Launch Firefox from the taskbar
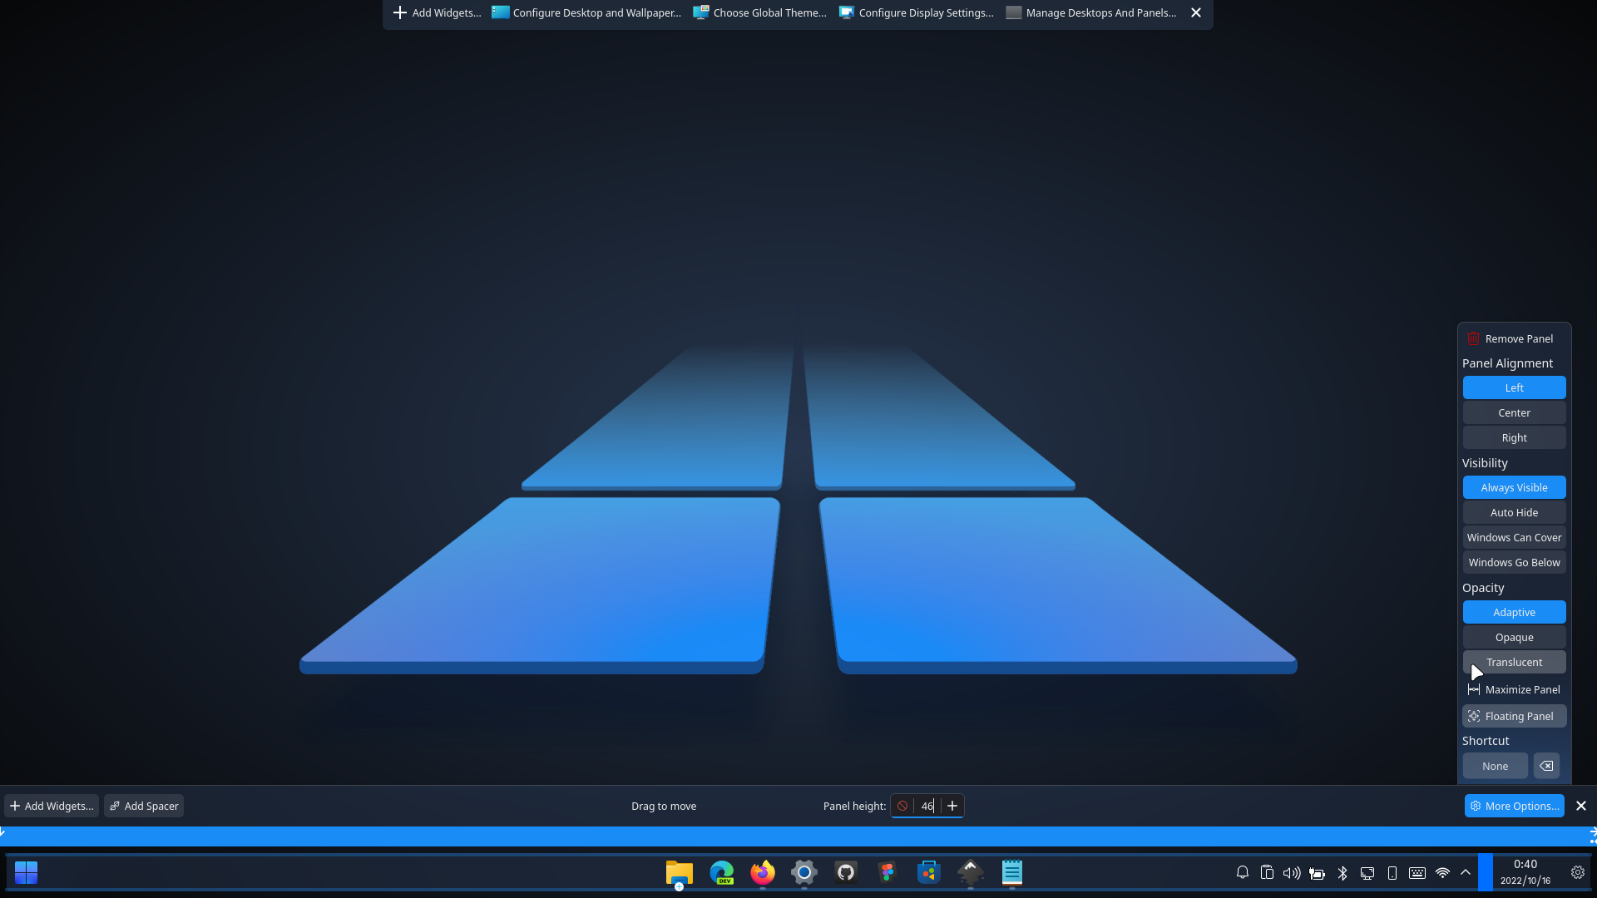The width and height of the screenshot is (1597, 898). [763, 872]
